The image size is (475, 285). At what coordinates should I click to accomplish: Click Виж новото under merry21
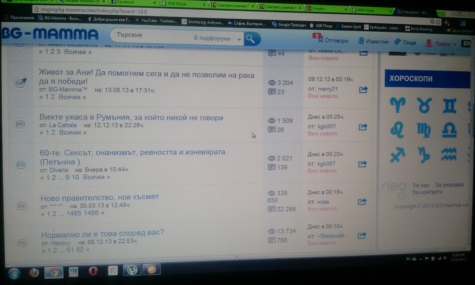[x=322, y=96]
